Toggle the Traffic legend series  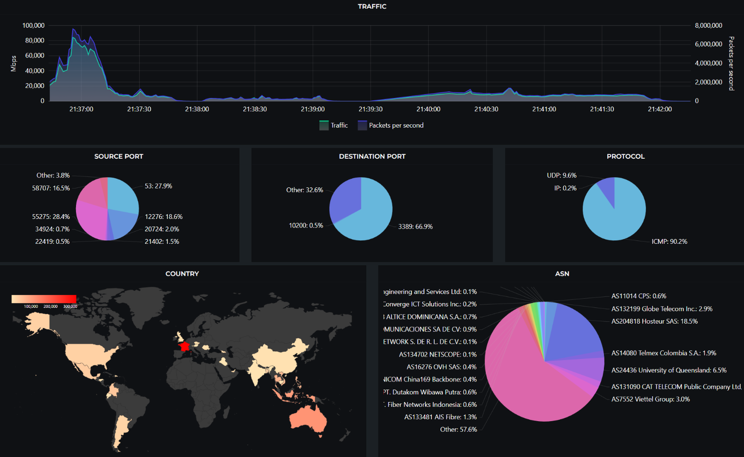coord(334,125)
